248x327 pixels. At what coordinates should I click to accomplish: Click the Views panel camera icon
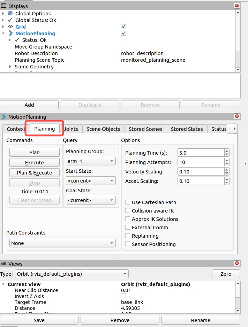click(3, 264)
